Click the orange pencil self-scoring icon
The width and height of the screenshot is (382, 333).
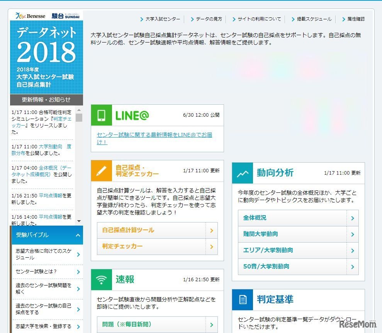pos(101,171)
